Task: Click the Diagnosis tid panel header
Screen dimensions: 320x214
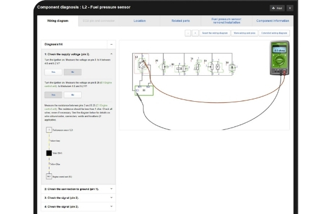Action: (x=78, y=44)
